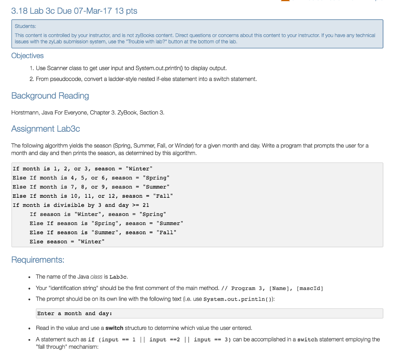Click the line 'If month is divisible by 3 and day >= 21'
Viewport: 393px width, 351px height.
point(81,205)
